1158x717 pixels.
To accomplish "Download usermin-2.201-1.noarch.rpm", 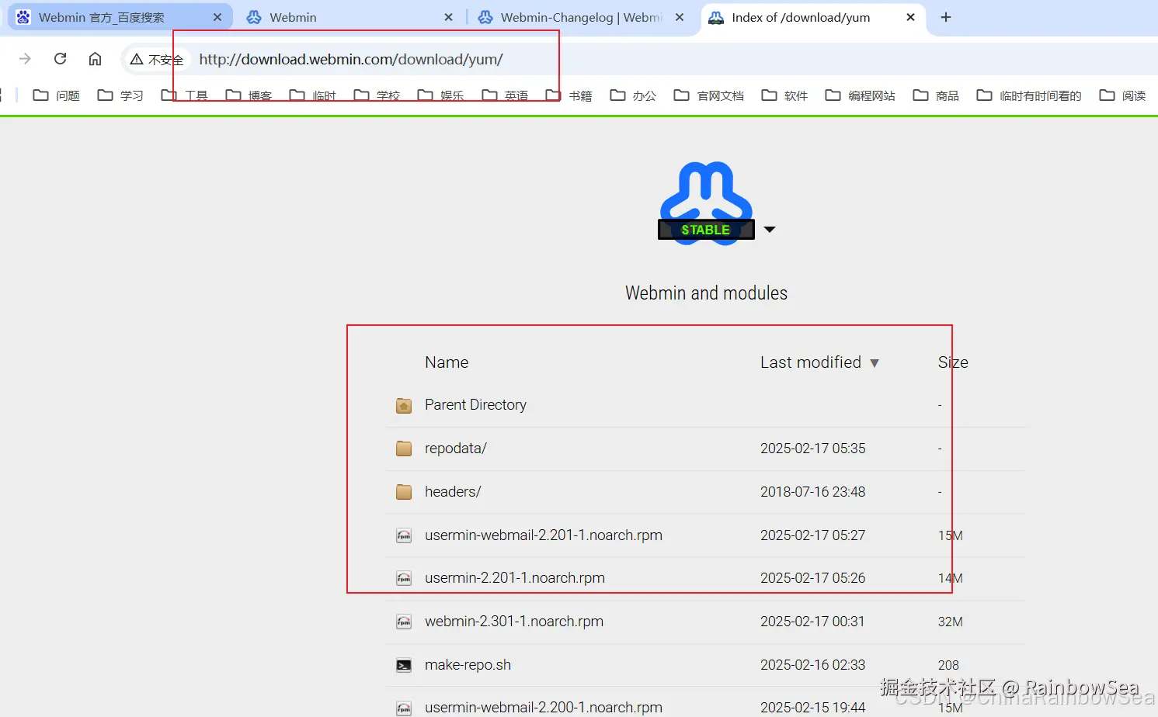I will (515, 578).
